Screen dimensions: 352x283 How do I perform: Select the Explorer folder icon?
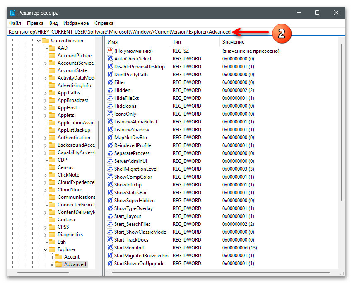[x=52, y=249]
